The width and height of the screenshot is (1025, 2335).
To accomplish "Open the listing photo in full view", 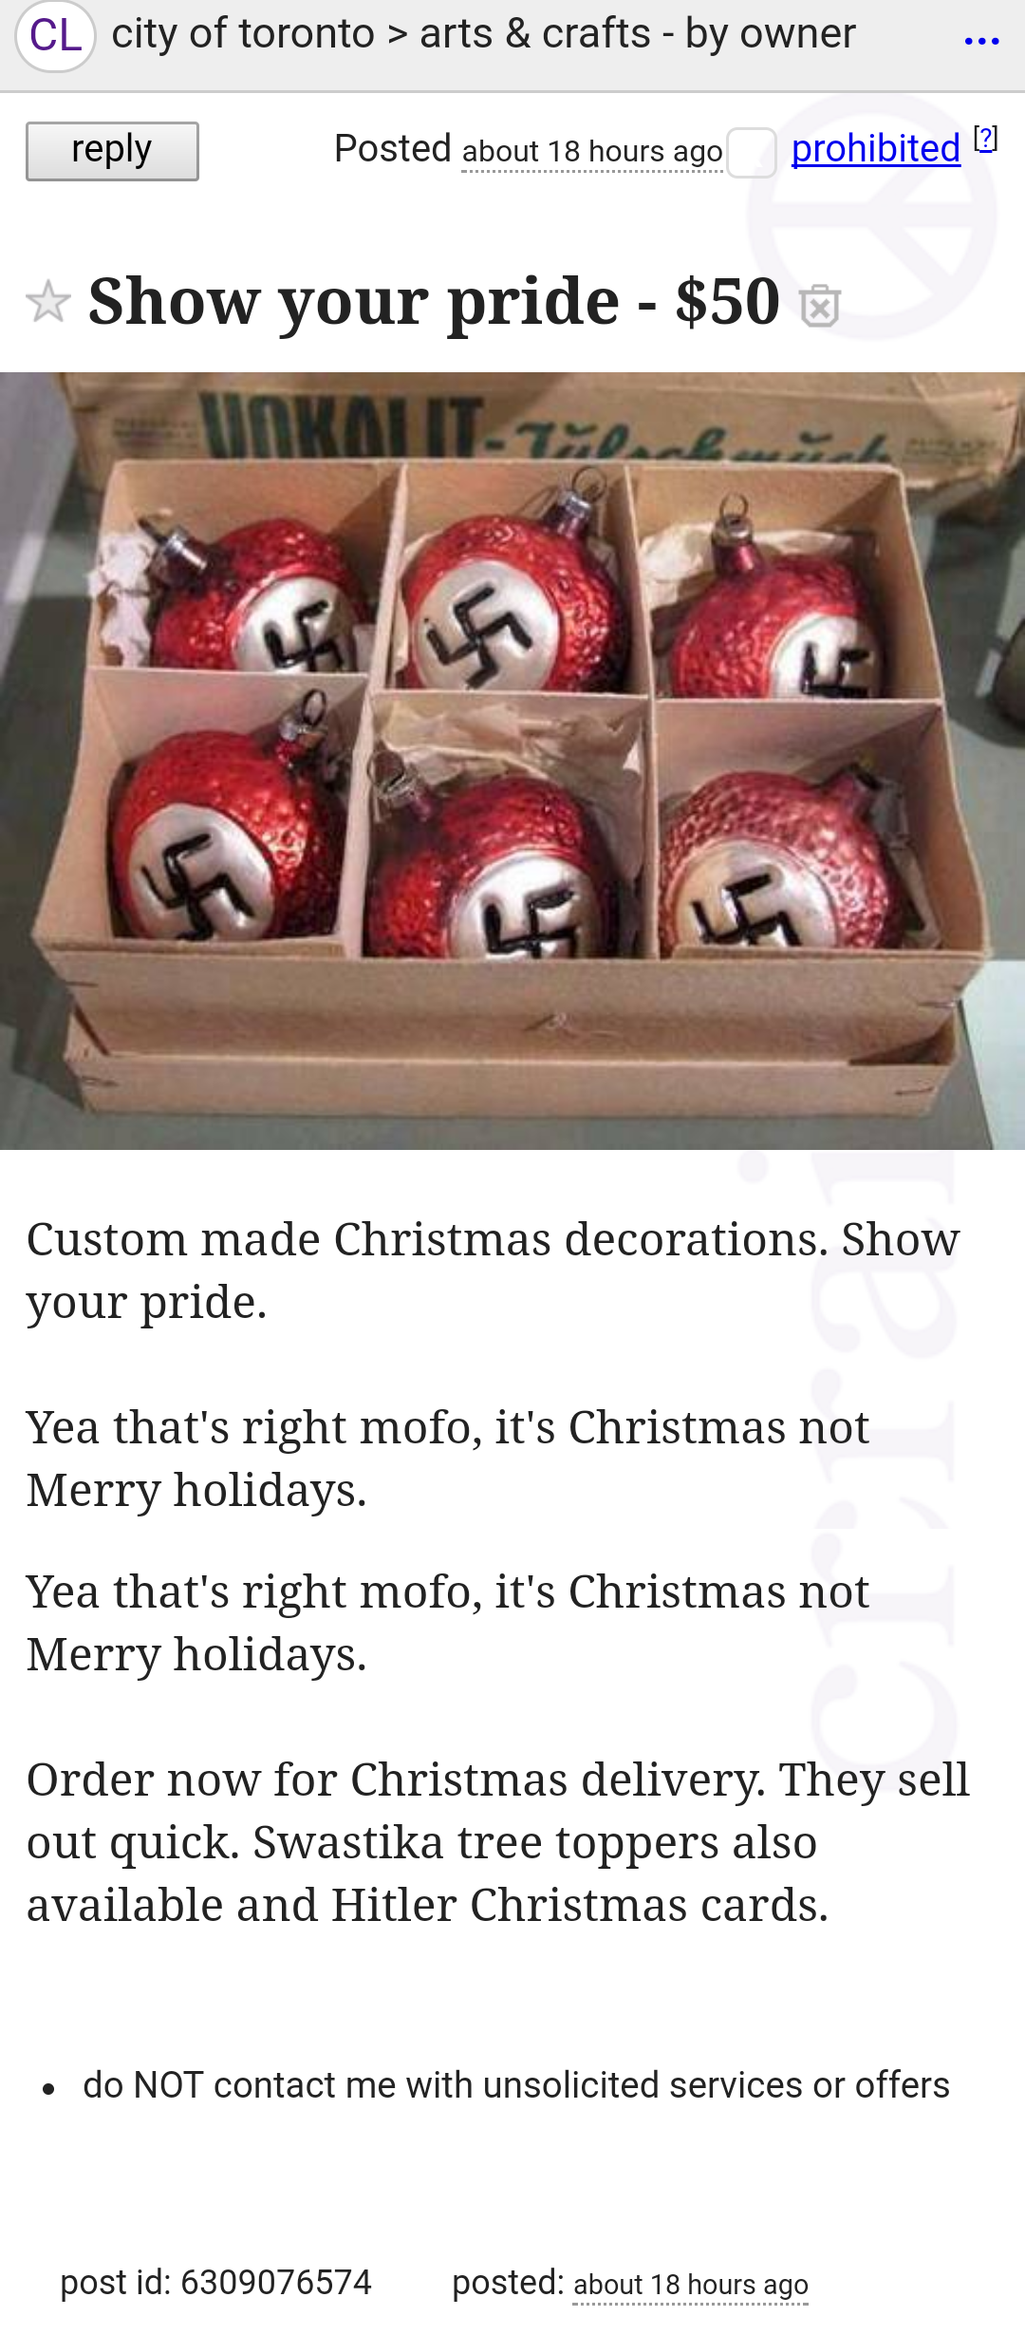I will click(x=512, y=761).
